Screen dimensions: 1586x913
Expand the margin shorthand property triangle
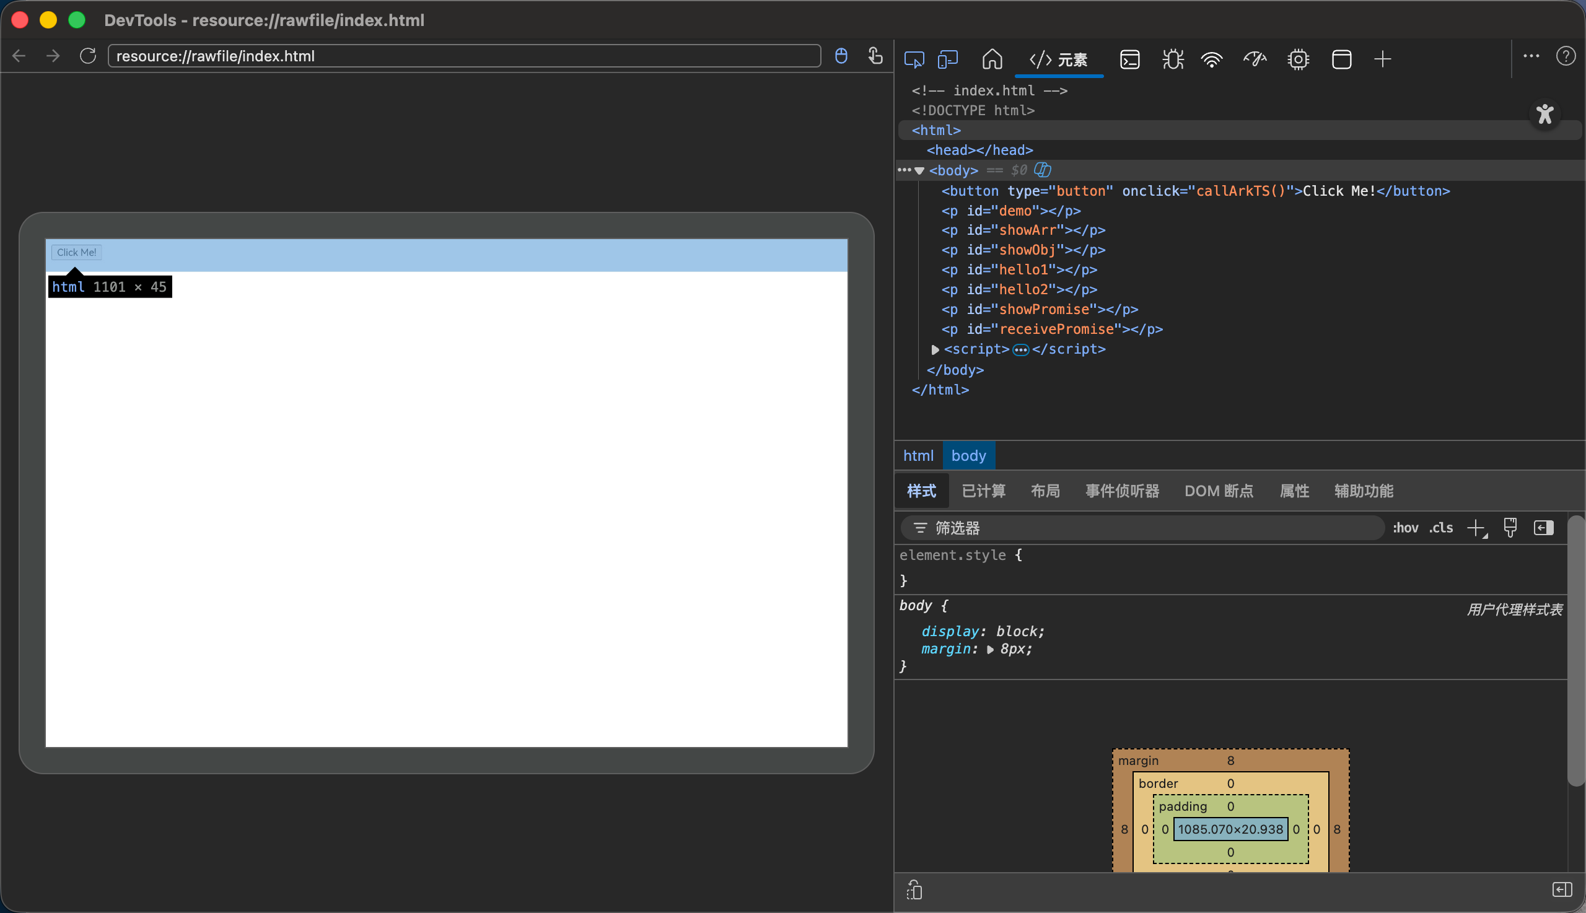(989, 650)
